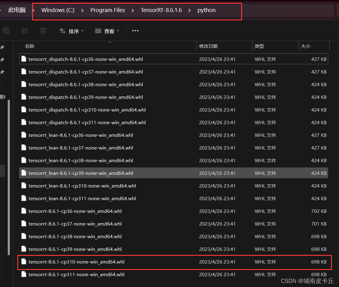The width and height of the screenshot is (339, 287).
Task: Sort by 名称 column header
Action: [x=30, y=46]
